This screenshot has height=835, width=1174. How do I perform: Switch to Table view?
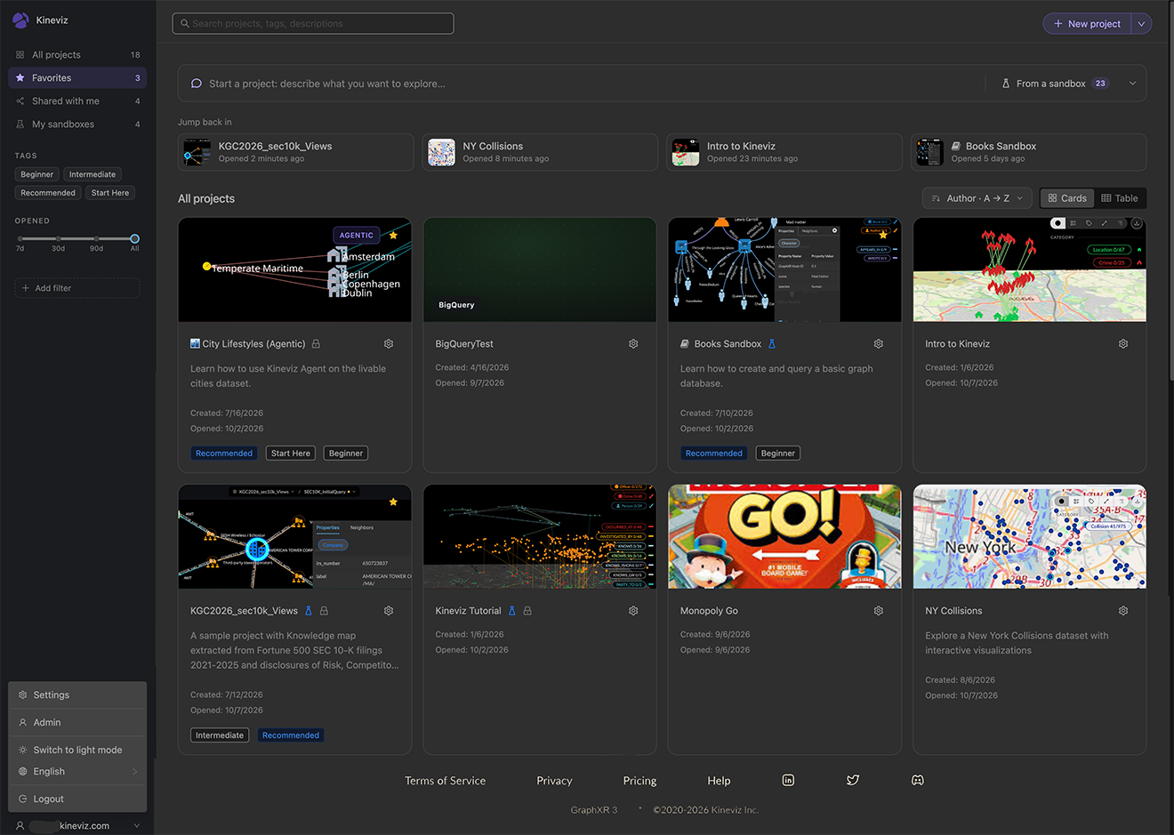(x=1120, y=198)
